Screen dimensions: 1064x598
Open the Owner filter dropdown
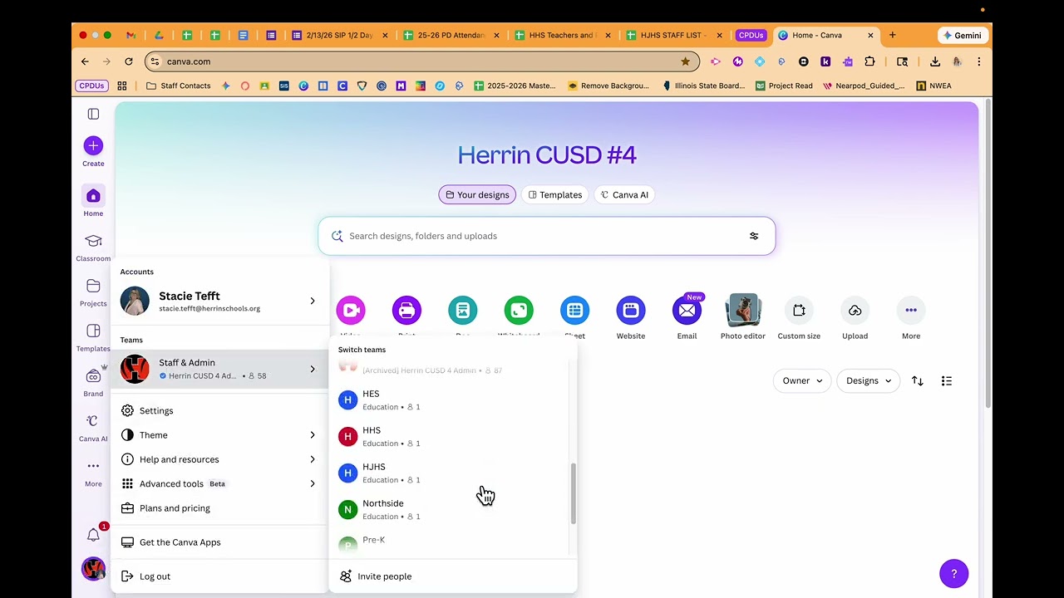click(x=802, y=381)
